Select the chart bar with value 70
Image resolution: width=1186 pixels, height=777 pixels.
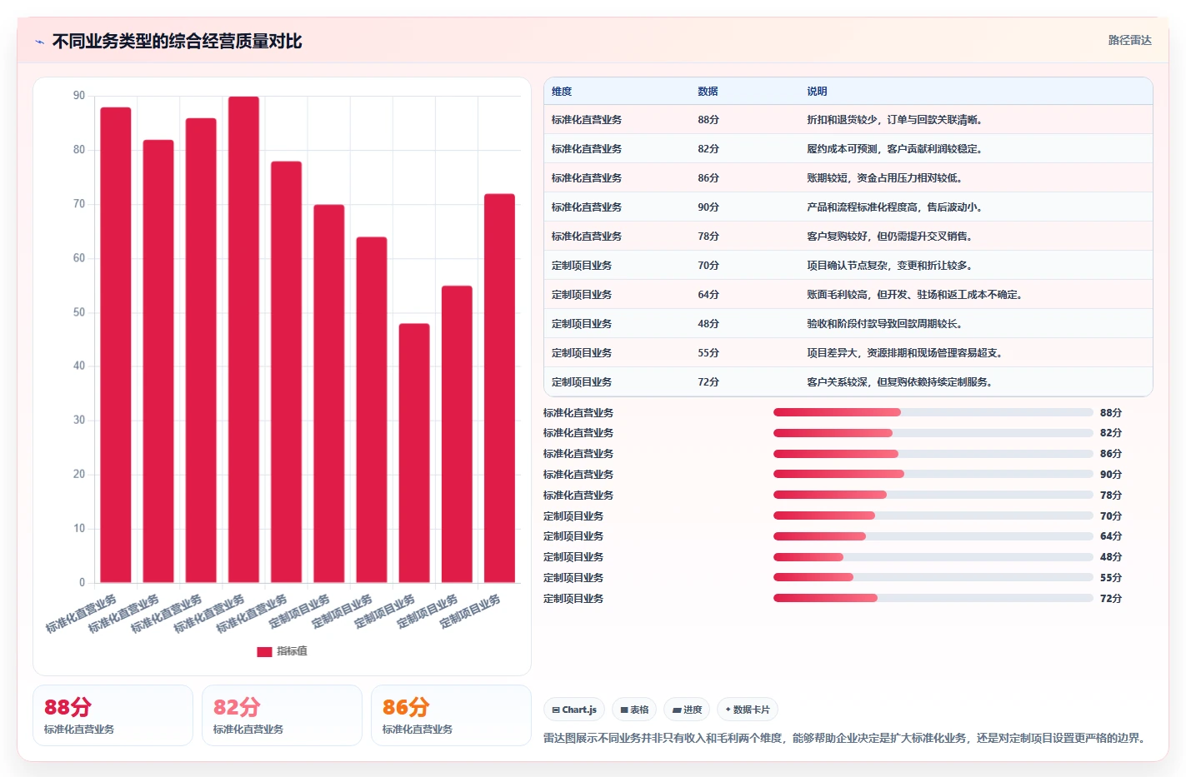point(328,393)
